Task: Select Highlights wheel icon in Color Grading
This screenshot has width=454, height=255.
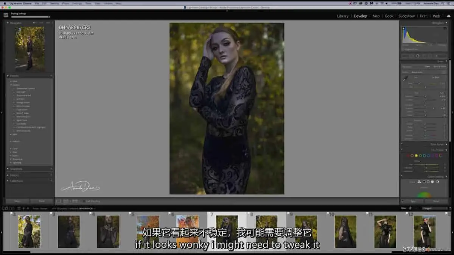Action: click(x=432, y=182)
